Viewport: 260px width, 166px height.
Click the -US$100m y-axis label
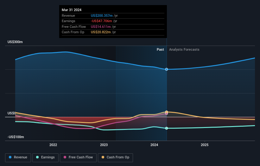coord(16,137)
